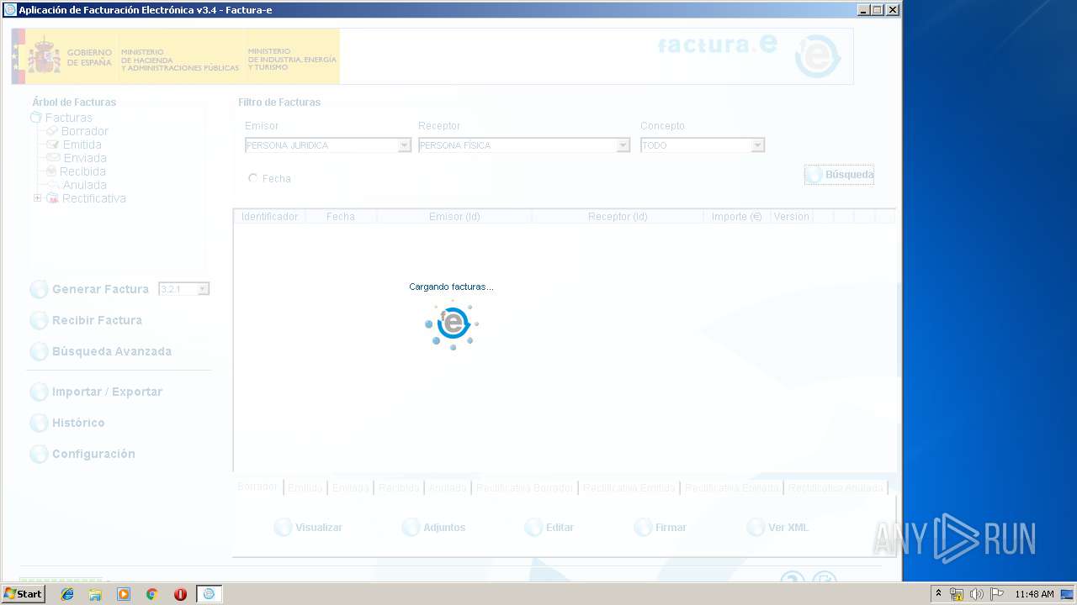Click the Recibida icon in invoice tree
The width and height of the screenshot is (1077, 605).
51,171
